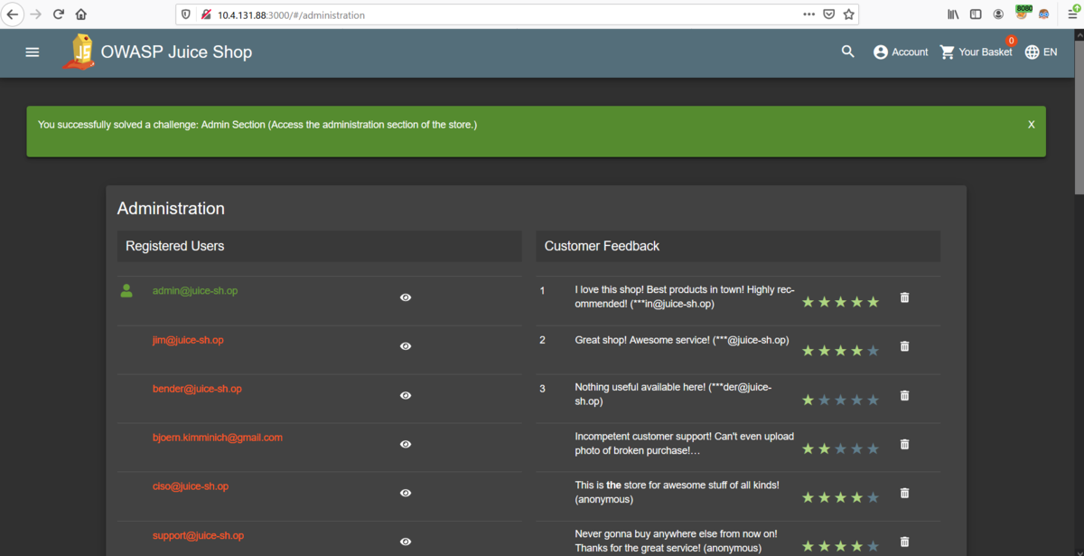The width and height of the screenshot is (1084, 556).
Task: Click the extension icon beside the 8080 badge
Action: click(1044, 14)
